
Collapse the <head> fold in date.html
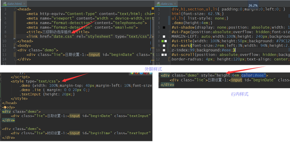16,9
